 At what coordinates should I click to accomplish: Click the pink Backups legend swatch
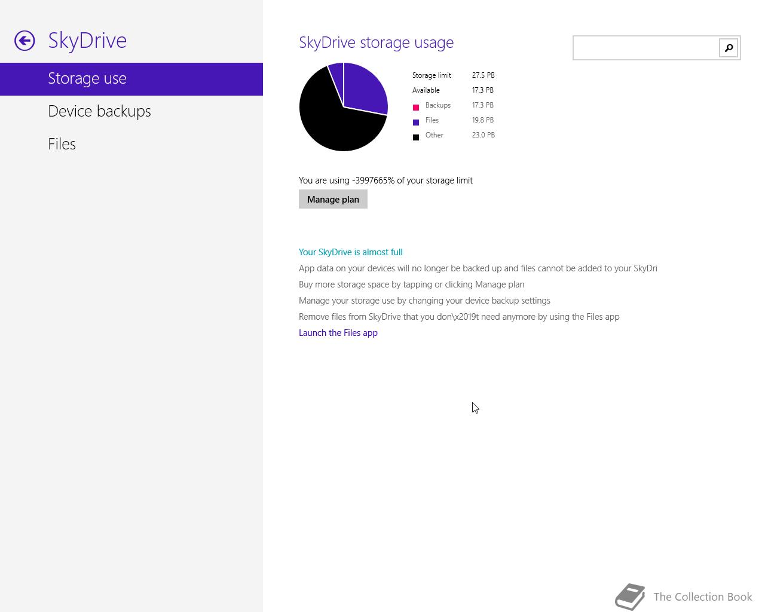pos(416,108)
